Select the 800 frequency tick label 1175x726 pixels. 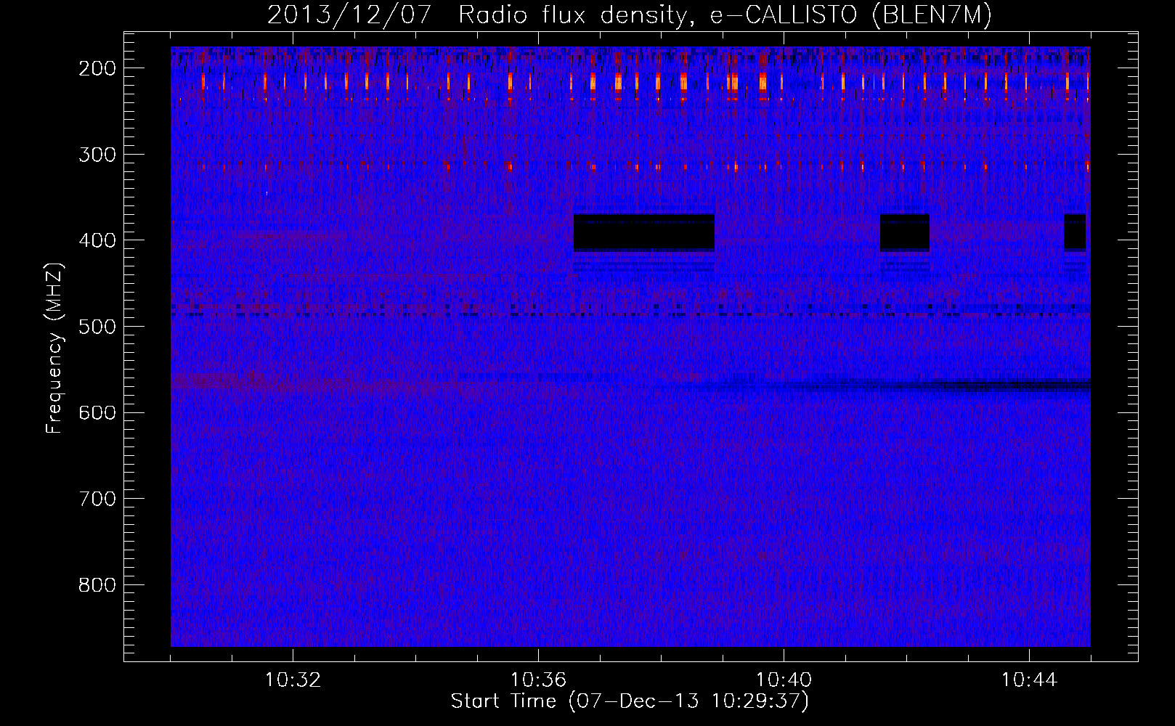pos(97,585)
